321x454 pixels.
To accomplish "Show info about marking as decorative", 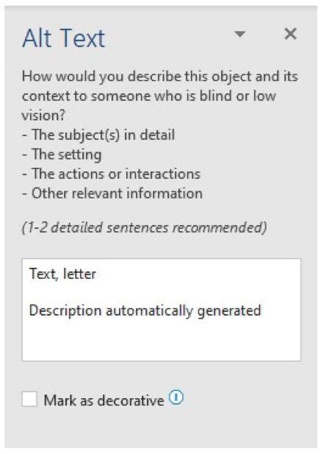I will point(176,397).
